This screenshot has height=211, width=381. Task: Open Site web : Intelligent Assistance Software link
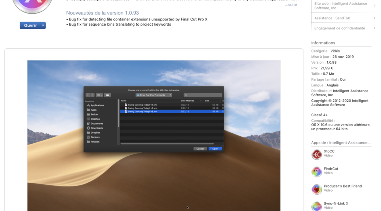tap(340, 6)
